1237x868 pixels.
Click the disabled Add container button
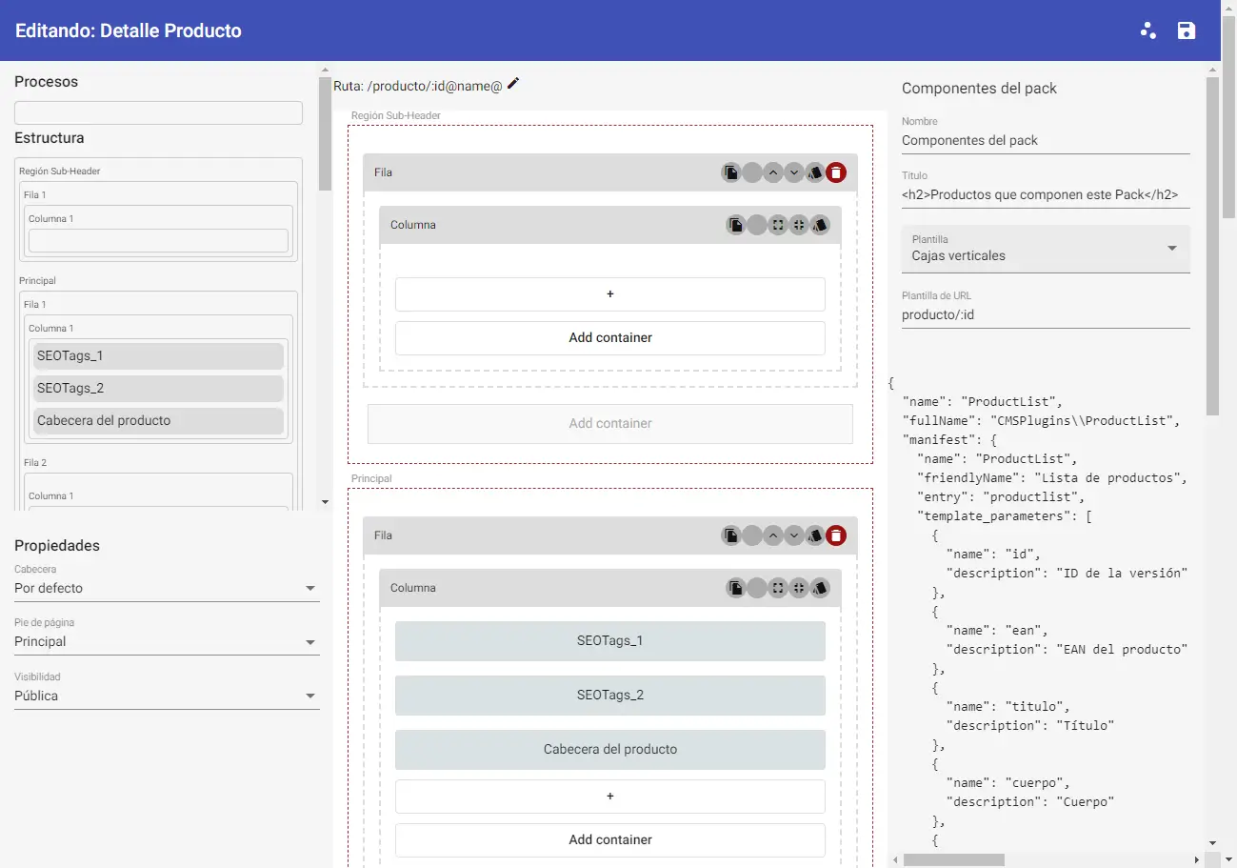(x=609, y=423)
